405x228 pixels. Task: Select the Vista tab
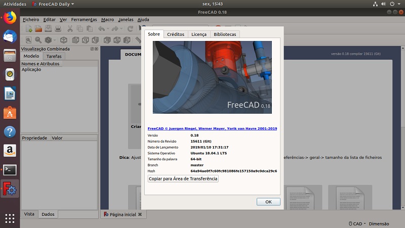point(29,214)
